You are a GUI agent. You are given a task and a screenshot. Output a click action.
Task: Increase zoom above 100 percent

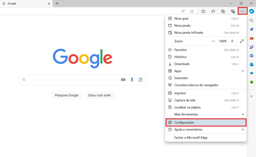point(232,41)
